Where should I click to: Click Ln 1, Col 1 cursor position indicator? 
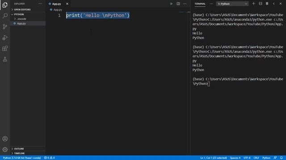pos(214,158)
